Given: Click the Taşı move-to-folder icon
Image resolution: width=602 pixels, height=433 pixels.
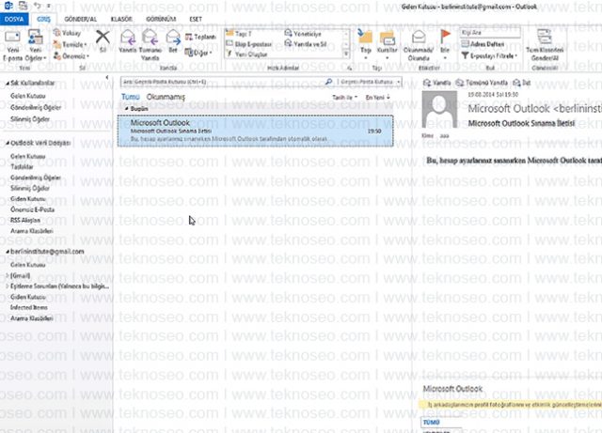Looking at the screenshot, I should [x=366, y=43].
